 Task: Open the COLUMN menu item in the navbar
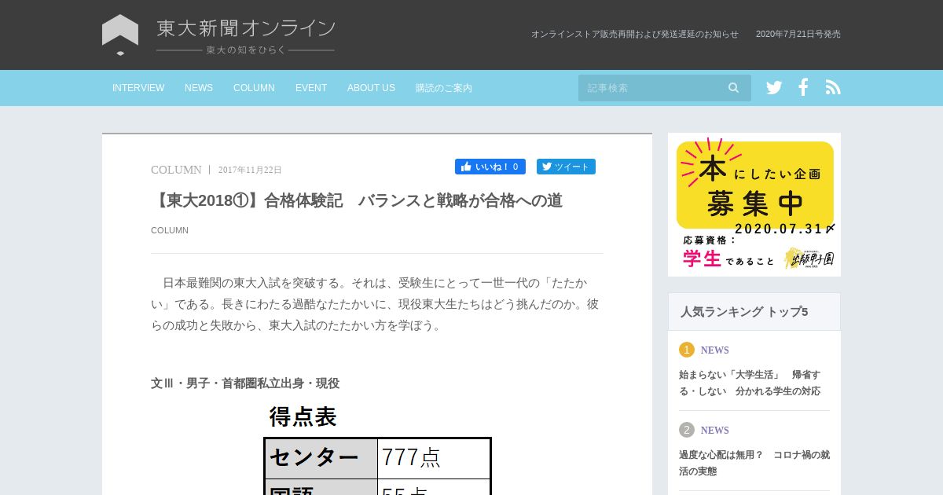[x=254, y=88]
